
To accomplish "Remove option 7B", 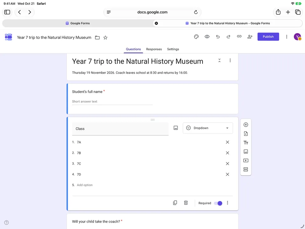I will 227,153.
